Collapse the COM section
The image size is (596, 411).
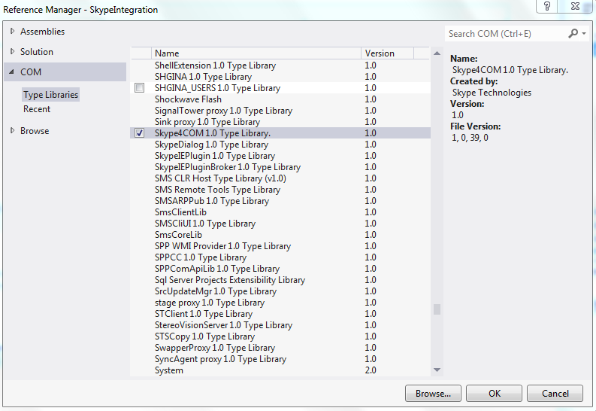pos(12,72)
